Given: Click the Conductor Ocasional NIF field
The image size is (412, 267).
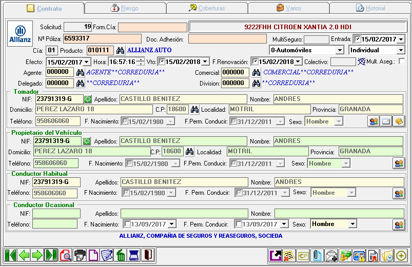Looking at the screenshot, I should tap(56, 213).
